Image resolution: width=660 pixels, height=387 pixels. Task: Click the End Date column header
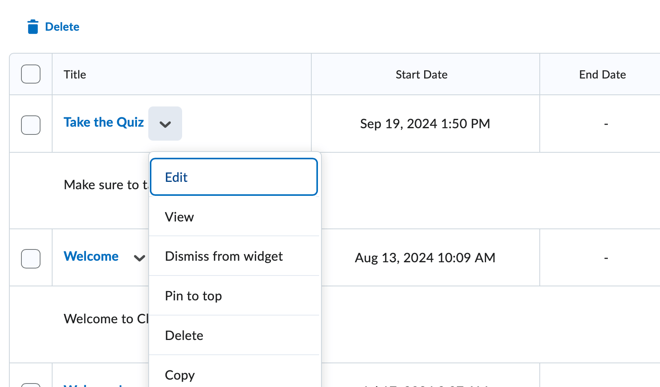click(602, 75)
